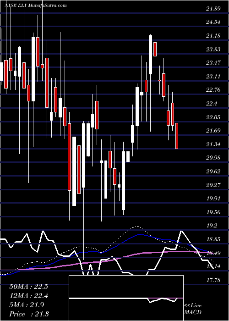Click the 20.27 price axis label
The width and height of the screenshot is (229, 321).
click(x=213, y=185)
